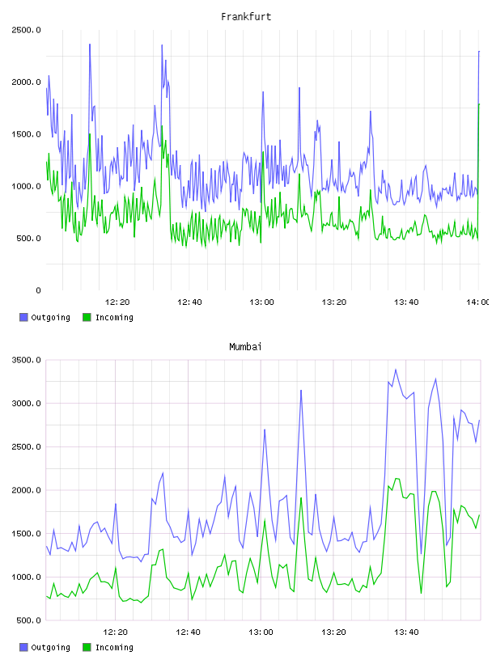Click the 1000.0 y-axis label in Mumbai
Viewport: 492px width, 660px height.
point(26,577)
